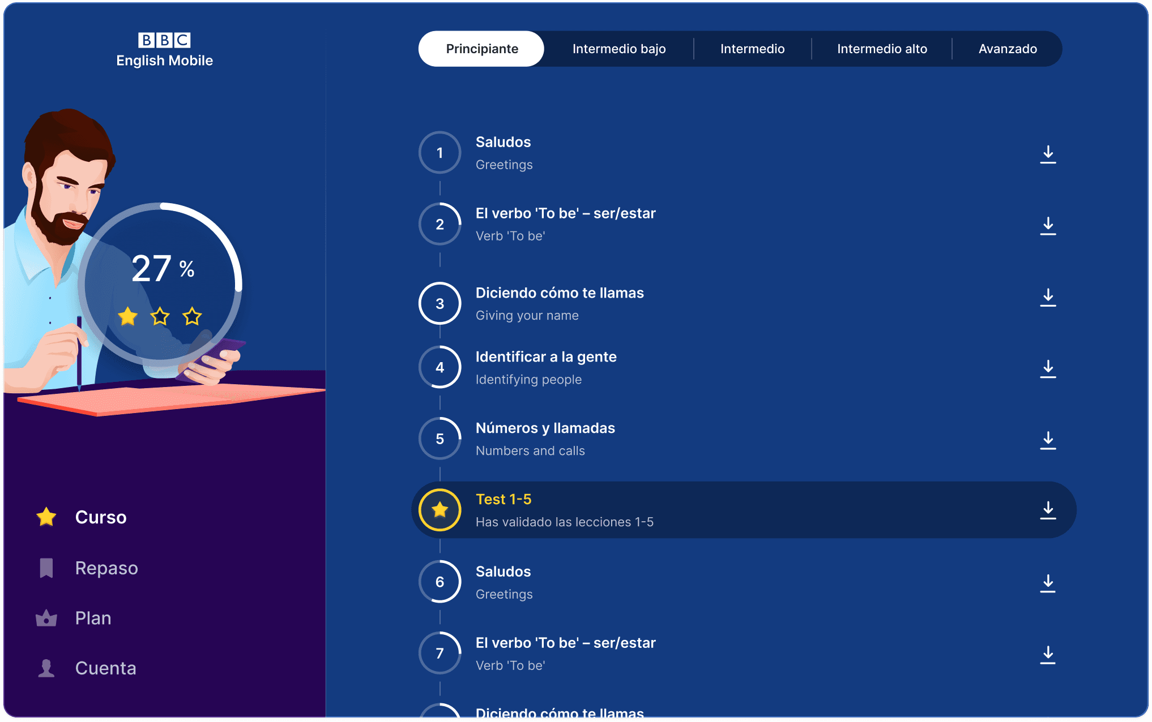Click the filled gold star under 27%
The image size is (1152, 722).
tap(128, 316)
